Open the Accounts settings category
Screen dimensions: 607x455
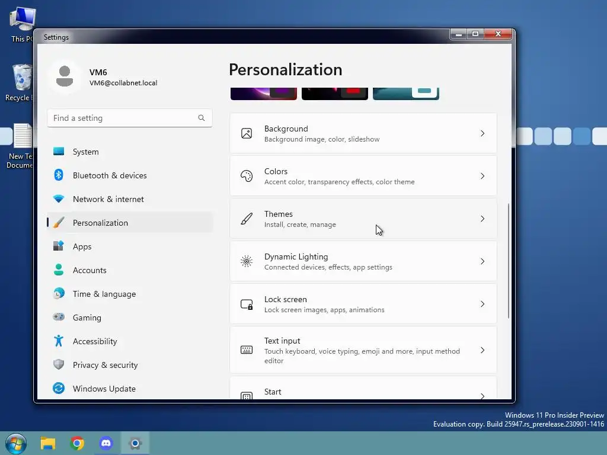pyautogui.click(x=130, y=270)
